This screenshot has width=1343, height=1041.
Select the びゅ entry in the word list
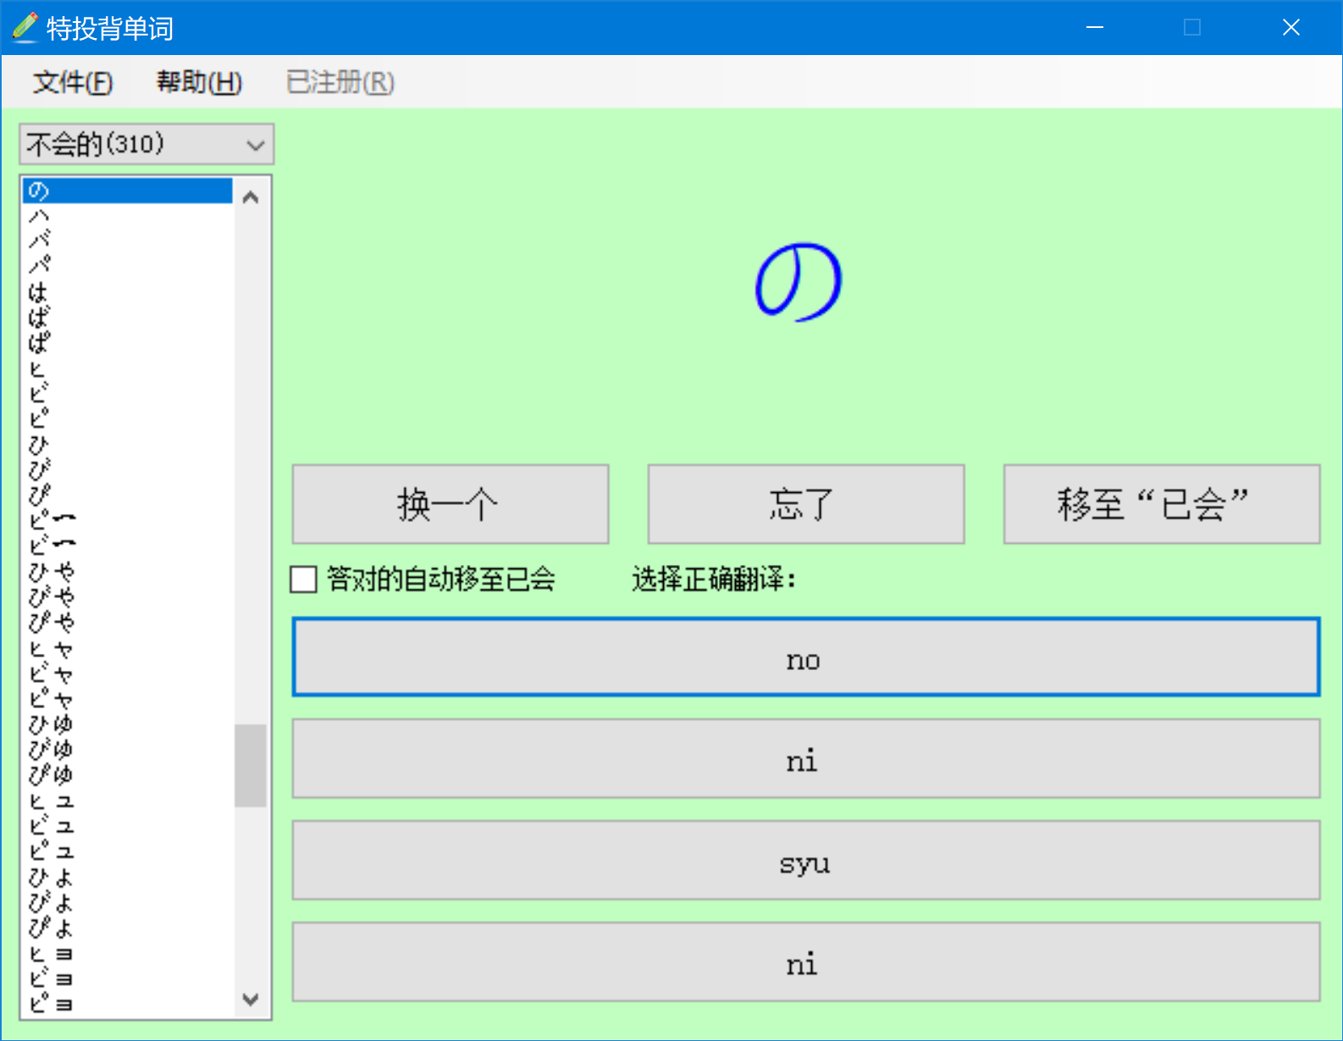pyautogui.click(x=127, y=750)
